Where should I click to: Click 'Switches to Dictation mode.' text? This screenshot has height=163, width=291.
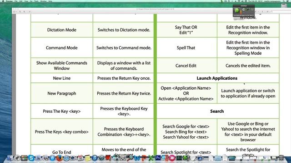coord(124,30)
